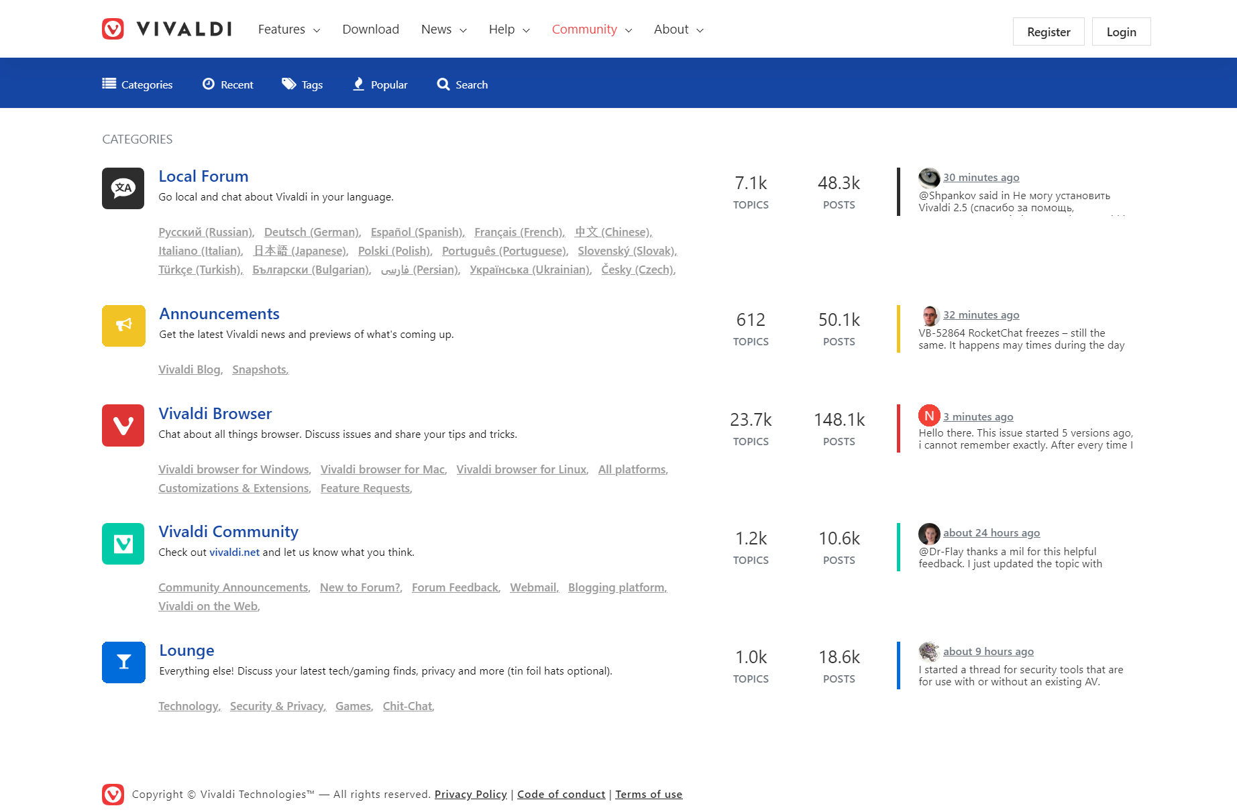
Task: Open the Français (French) subforum
Action: 519,232
